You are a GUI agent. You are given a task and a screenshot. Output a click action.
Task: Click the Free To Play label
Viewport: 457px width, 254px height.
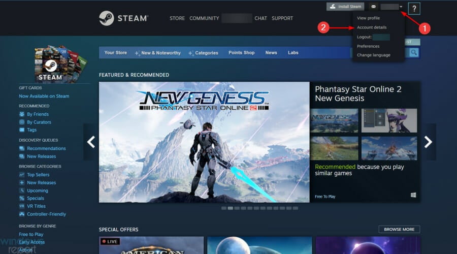[325, 197]
